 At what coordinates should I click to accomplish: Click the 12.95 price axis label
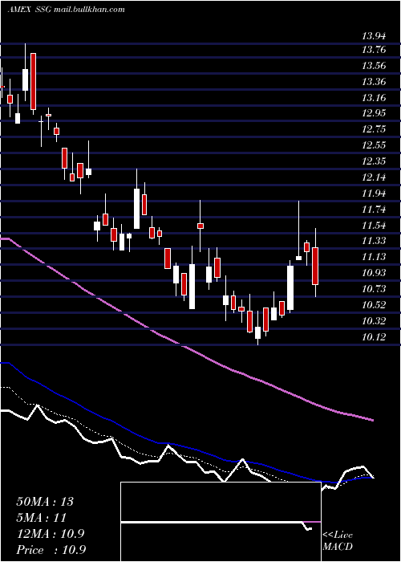click(x=374, y=113)
